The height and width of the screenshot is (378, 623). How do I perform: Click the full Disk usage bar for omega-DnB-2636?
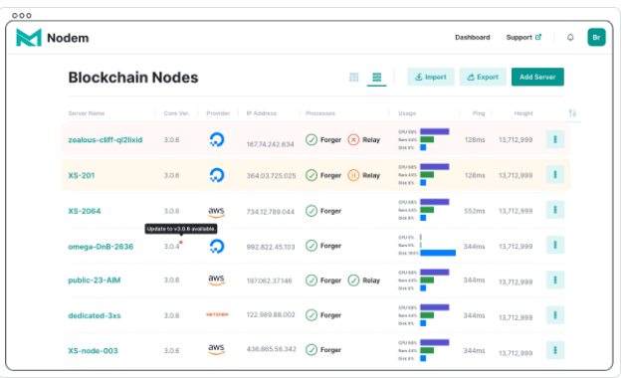(438, 253)
